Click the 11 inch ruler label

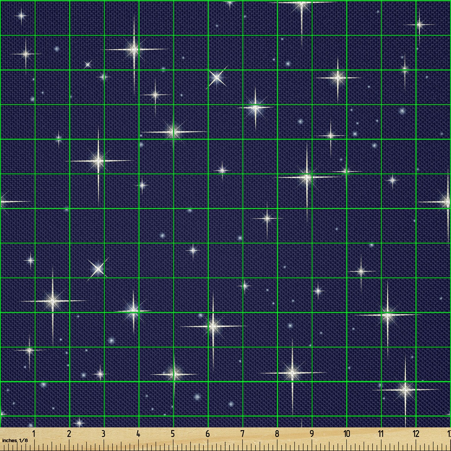[381, 434]
